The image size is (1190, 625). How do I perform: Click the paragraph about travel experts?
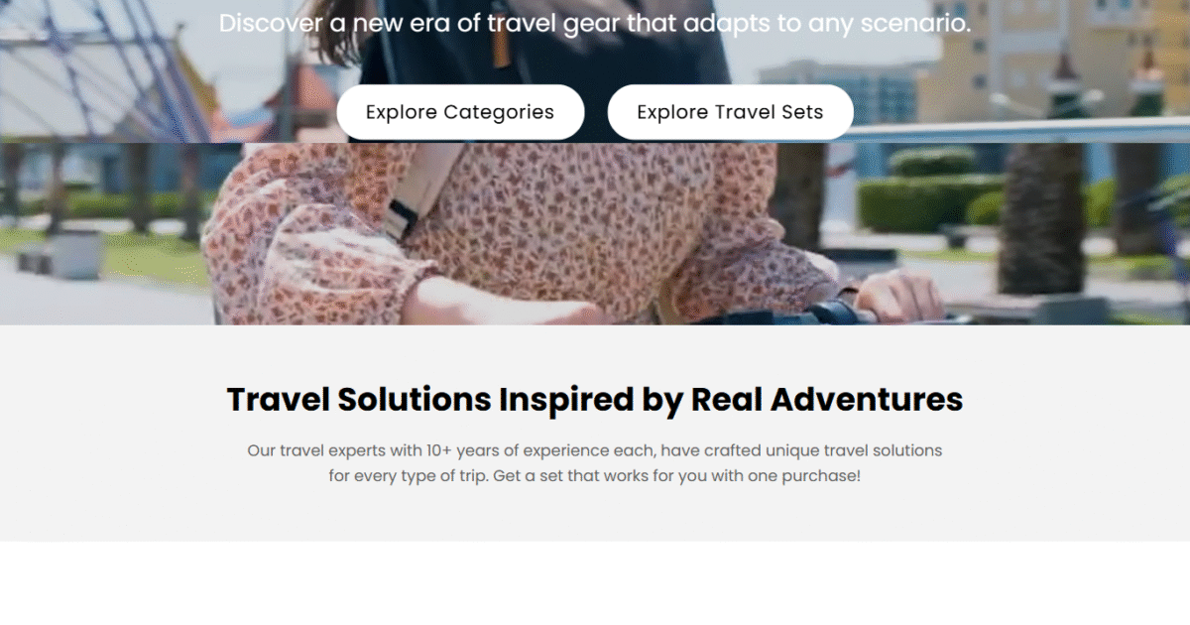[x=595, y=463]
